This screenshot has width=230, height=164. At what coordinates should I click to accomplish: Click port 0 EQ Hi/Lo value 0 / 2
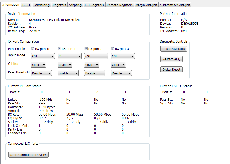[42, 118]
